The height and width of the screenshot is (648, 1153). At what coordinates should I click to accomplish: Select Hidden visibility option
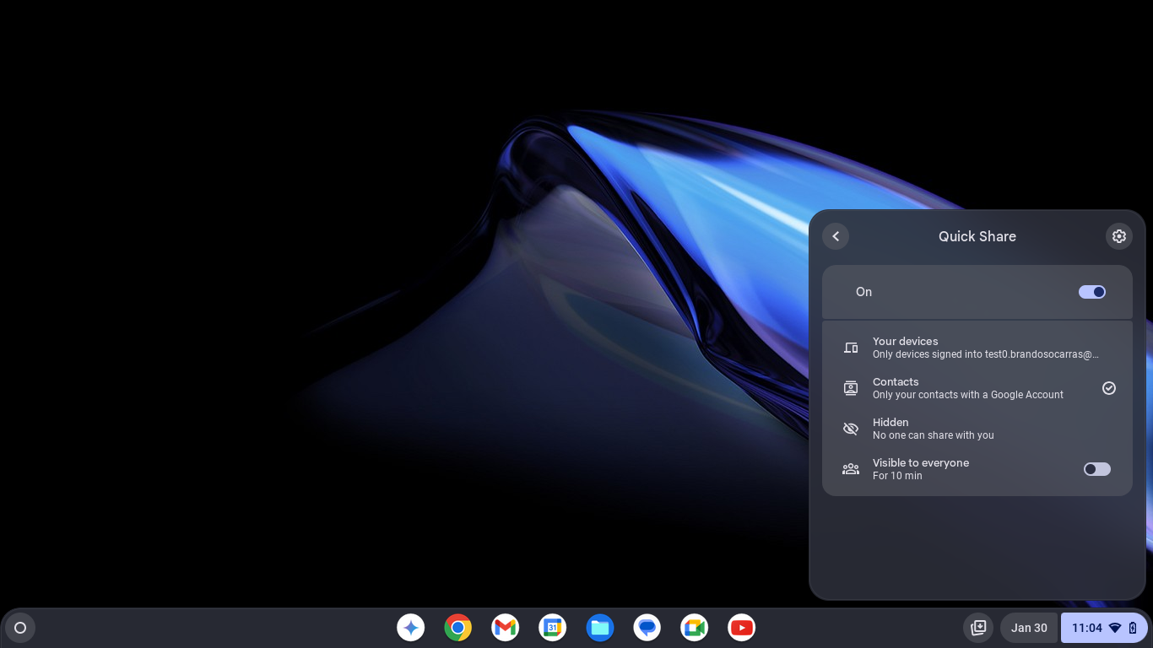977,429
